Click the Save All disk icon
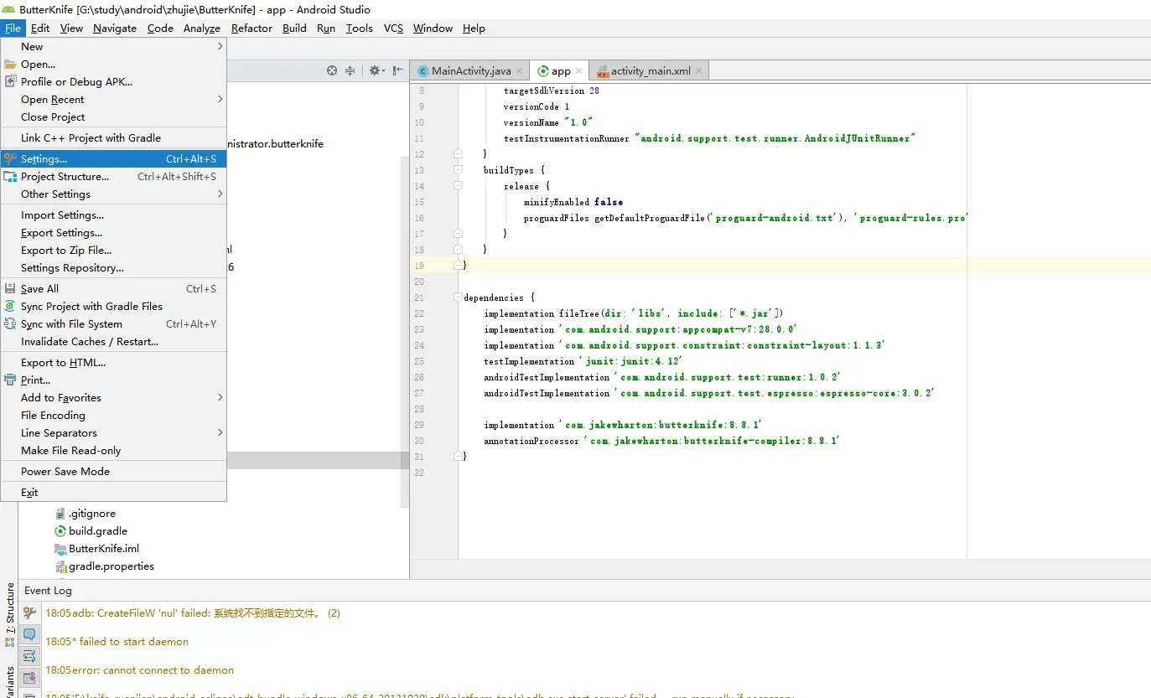Image resolution: width=1151 pixels, height=698 pixels. (10, 288)
